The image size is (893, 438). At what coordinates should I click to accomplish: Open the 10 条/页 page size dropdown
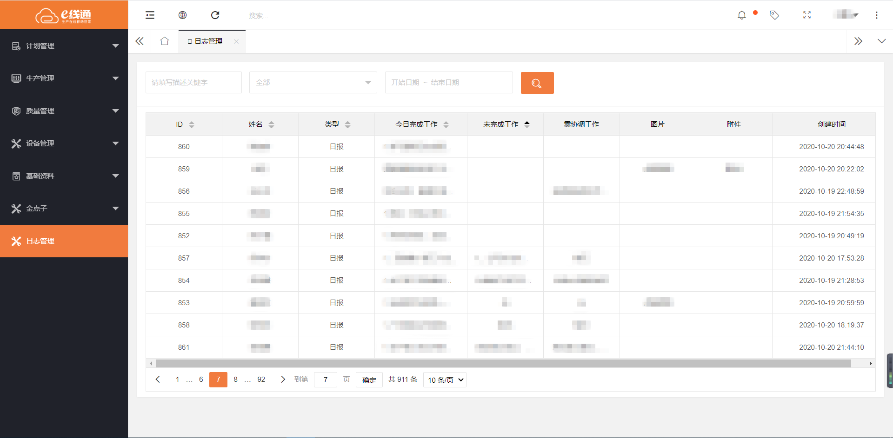click(x=445, y=380)
